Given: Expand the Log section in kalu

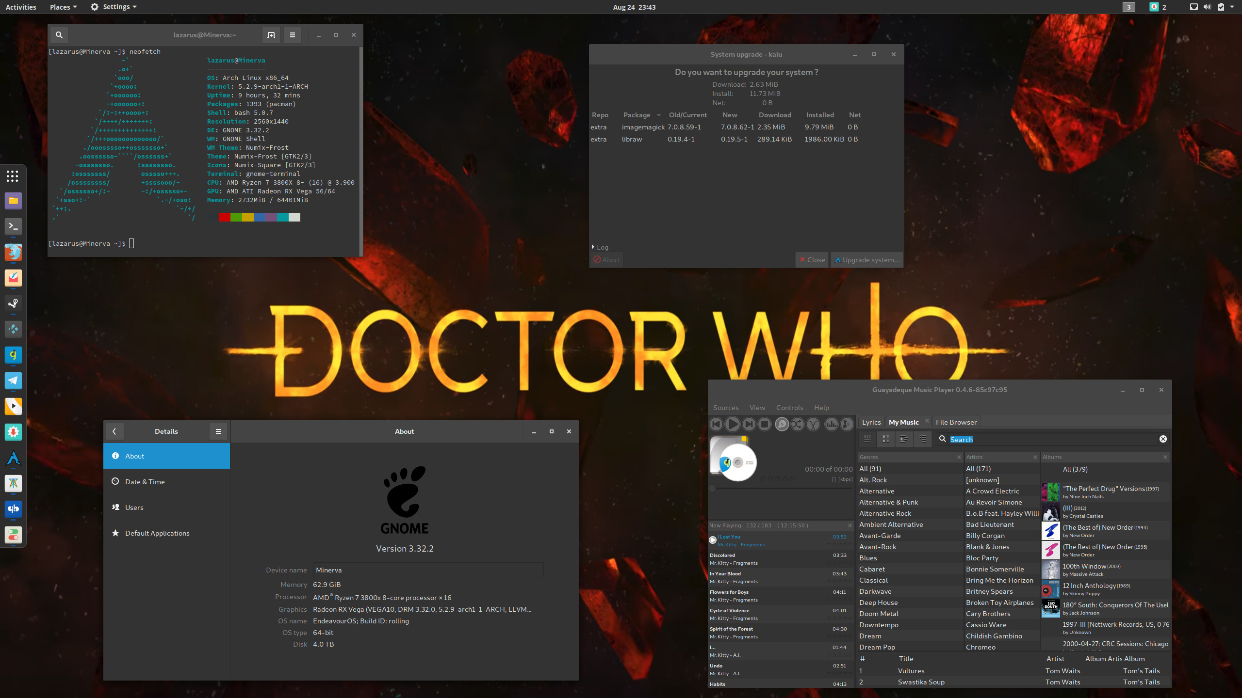Looking at the screenshot, I should (600, 247).
